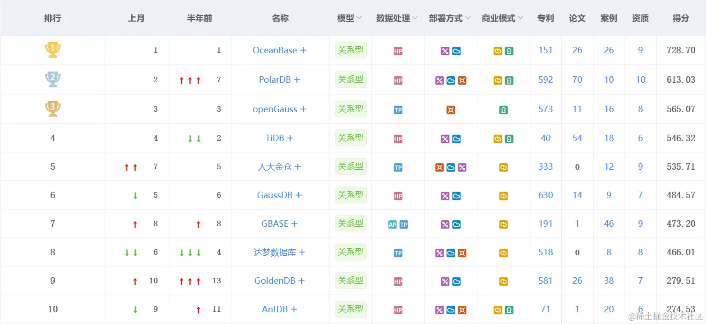This screenshot has width=706, height=324.
Task: Open the 模型 column filter dropdown
Action: (359, 18)
